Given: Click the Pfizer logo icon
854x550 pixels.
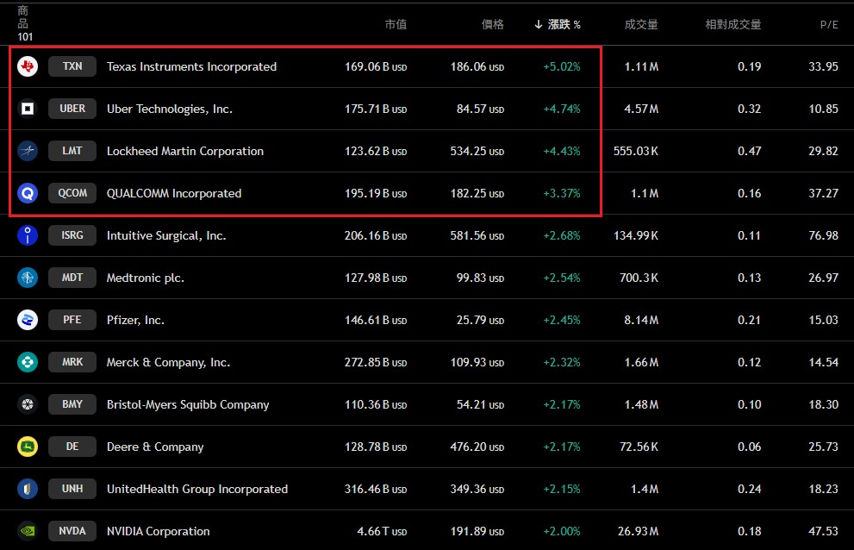Looking at the screenshot, I should (28, 320).
